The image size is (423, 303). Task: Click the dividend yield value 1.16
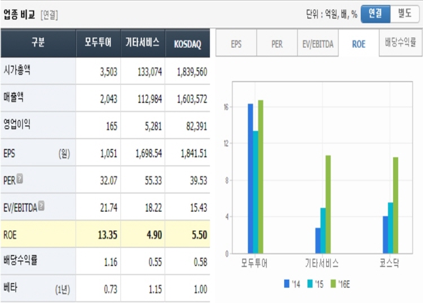coord(111,262)
